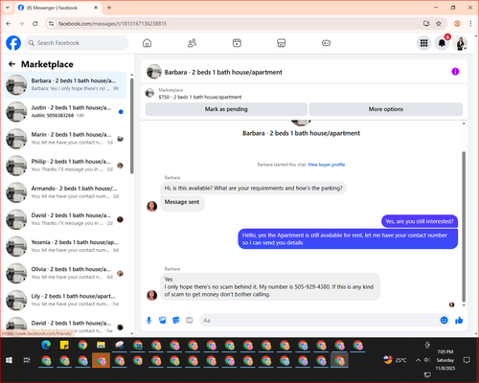
Task: Click the address bar URL
Action: pos(112,24)
